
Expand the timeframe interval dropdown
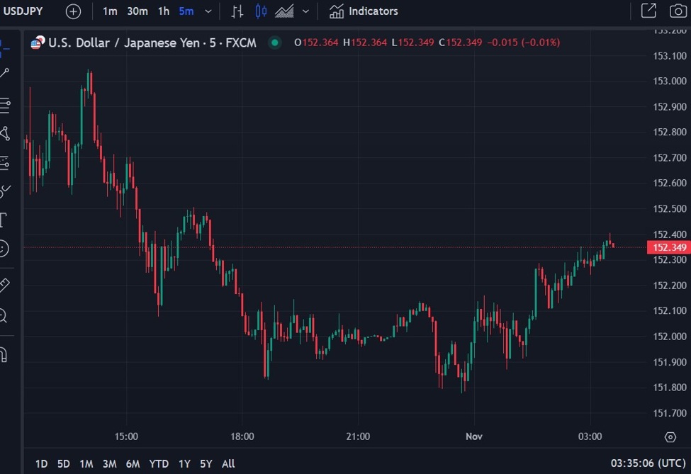coord(208,11)
